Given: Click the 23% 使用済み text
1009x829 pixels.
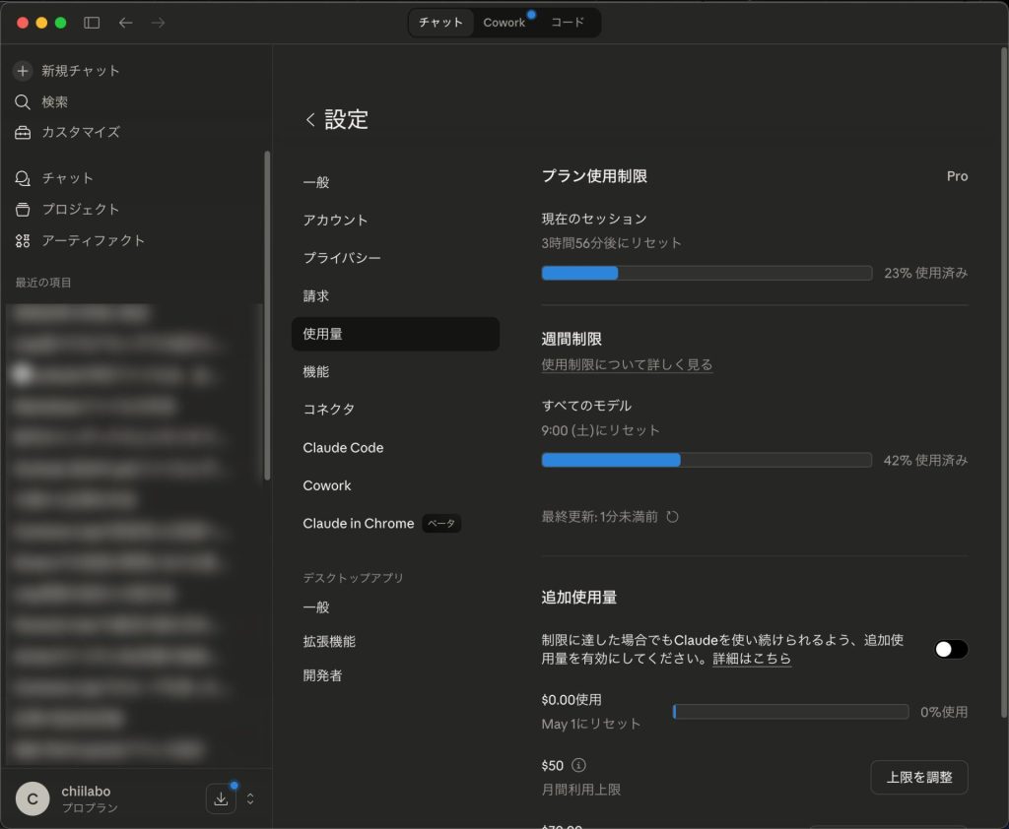Looking at the screenshot, I should tap(925, 273).
